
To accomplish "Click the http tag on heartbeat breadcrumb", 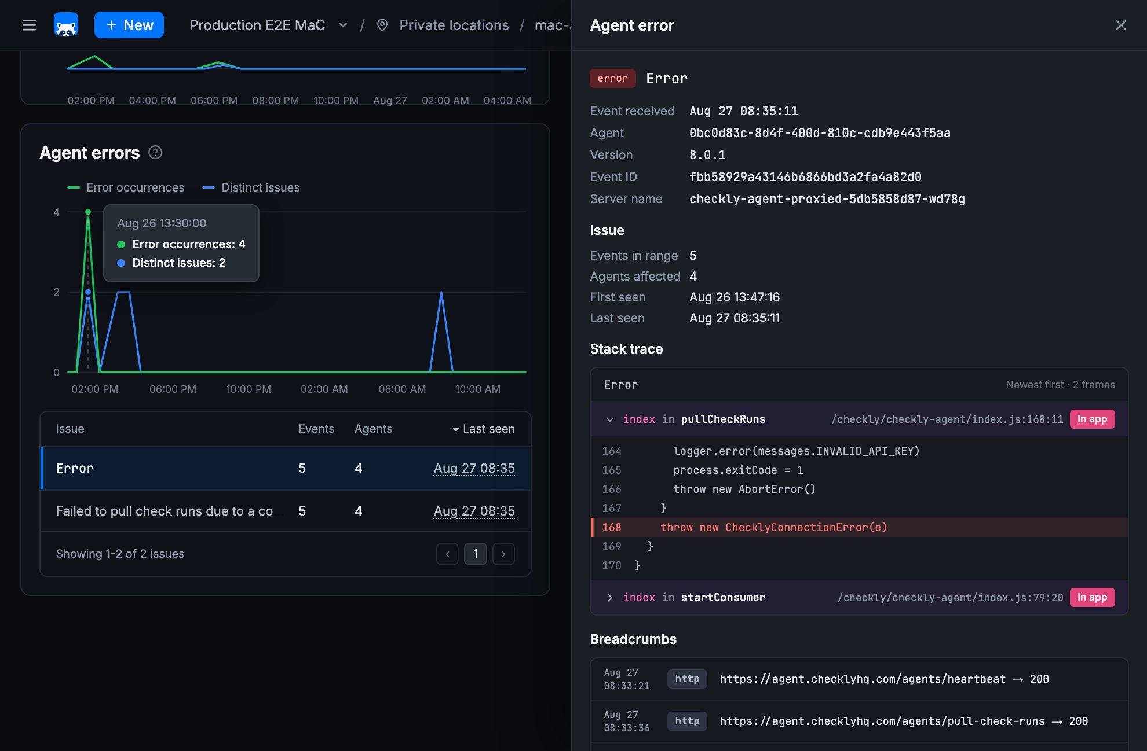I will point(687,679).
